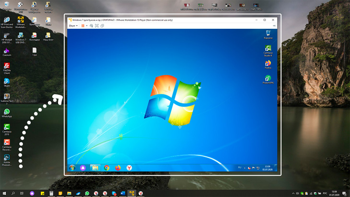Image resolution: width=350 pixels, height=197 pixels.
Task: Select the Skype shortcut on host desktop
Action: click(x=7, y=82)
